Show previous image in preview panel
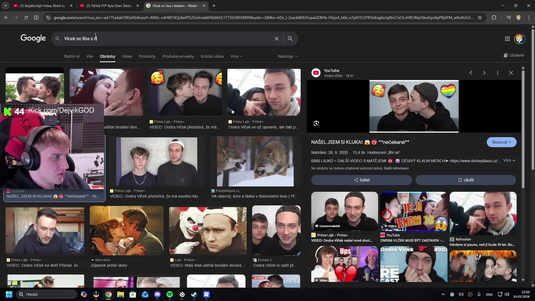 (471, 73)
